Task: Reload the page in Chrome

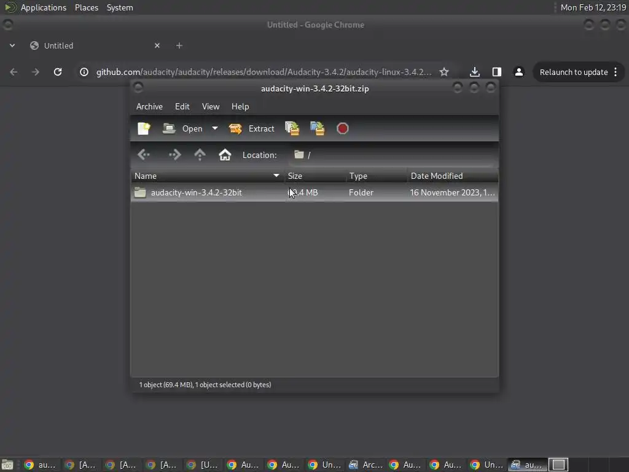Action: [58, 72]
